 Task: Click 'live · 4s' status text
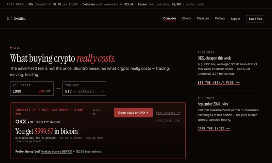(97, 112)
